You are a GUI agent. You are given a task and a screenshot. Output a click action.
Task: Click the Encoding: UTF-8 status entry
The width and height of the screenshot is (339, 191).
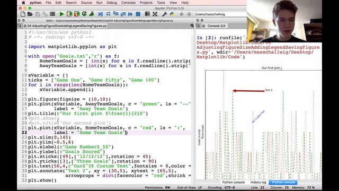(221, 187)
